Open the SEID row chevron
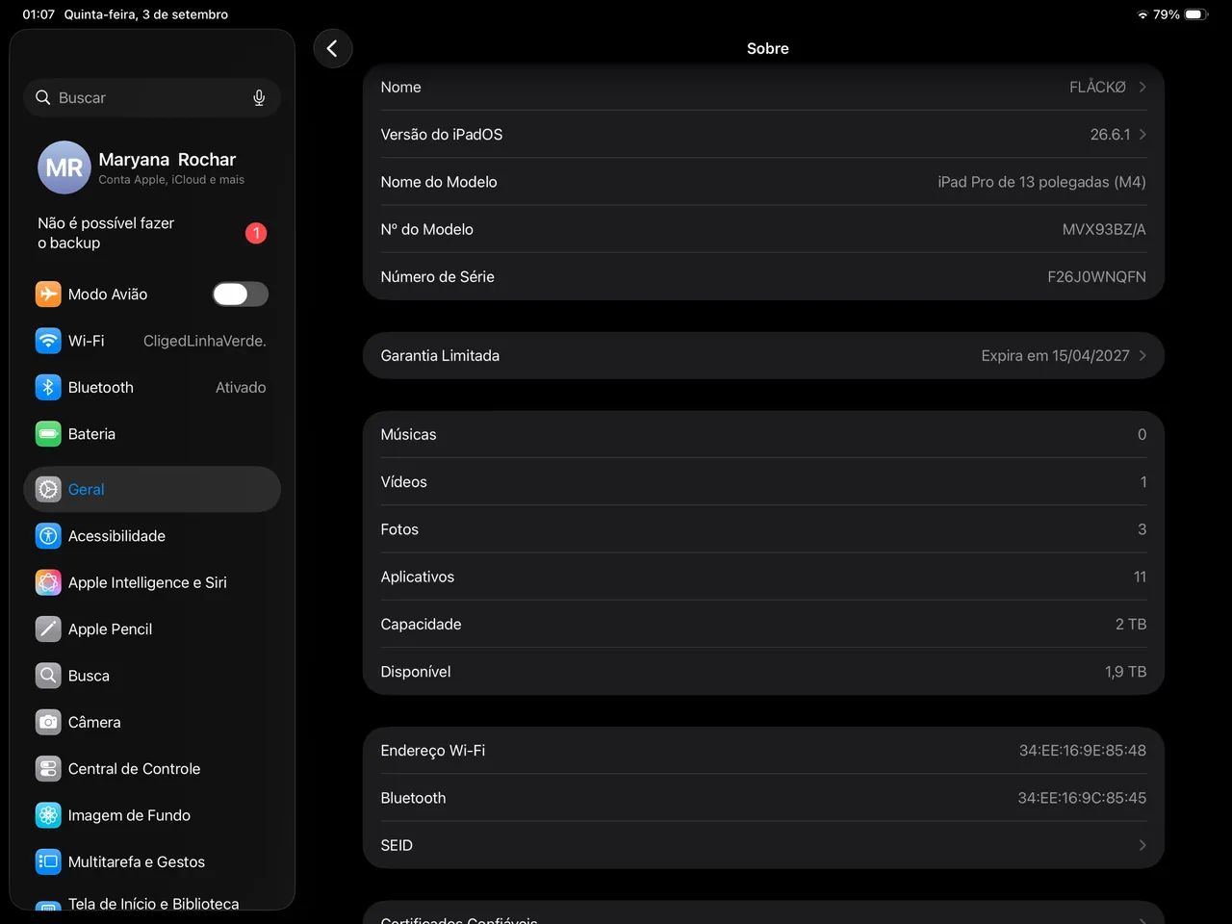Image resolution: width=1232 pixels, height=924 pixels. (1142, 845)
